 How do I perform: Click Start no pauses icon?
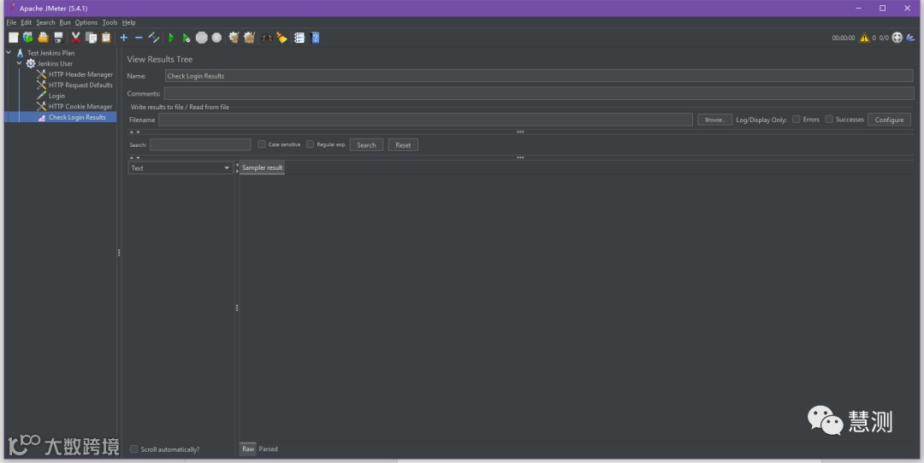tap(187, 38)
